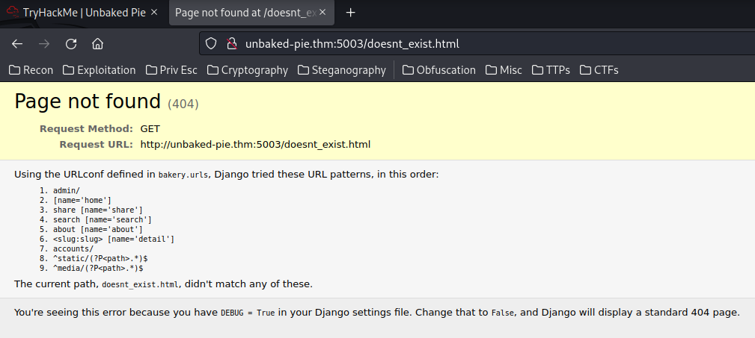The image size is (755, 338).
Task: Open the Steganography bookmarks folder
Action: tap(342, 70)
